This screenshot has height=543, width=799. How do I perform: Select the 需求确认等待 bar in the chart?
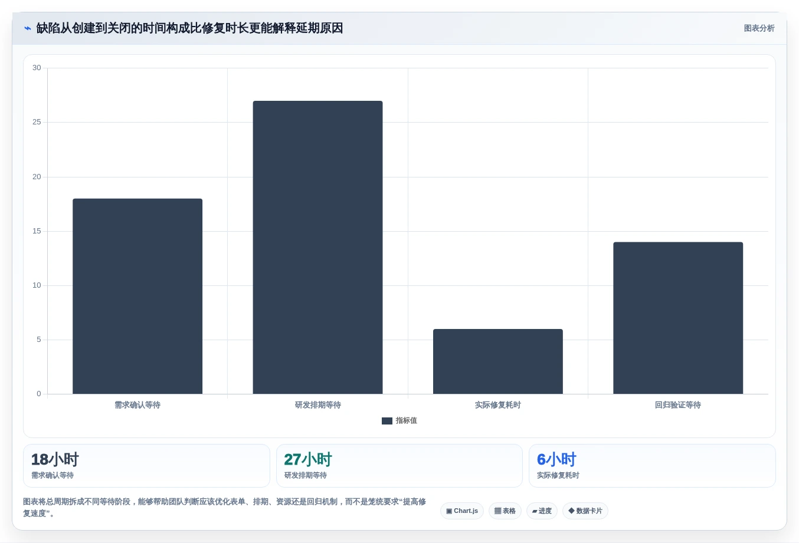pyautogui.click(x=137, y=296)
